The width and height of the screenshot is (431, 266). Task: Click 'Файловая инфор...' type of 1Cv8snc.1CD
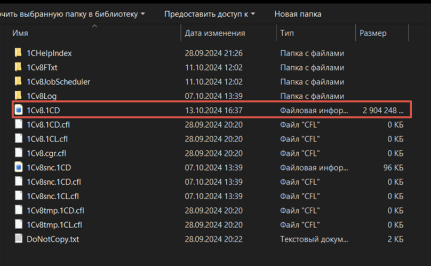coord(314,168)
